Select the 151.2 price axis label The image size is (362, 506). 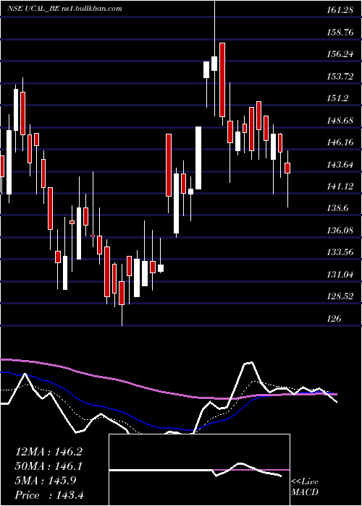pyautogui.click(x=338, y=98)
